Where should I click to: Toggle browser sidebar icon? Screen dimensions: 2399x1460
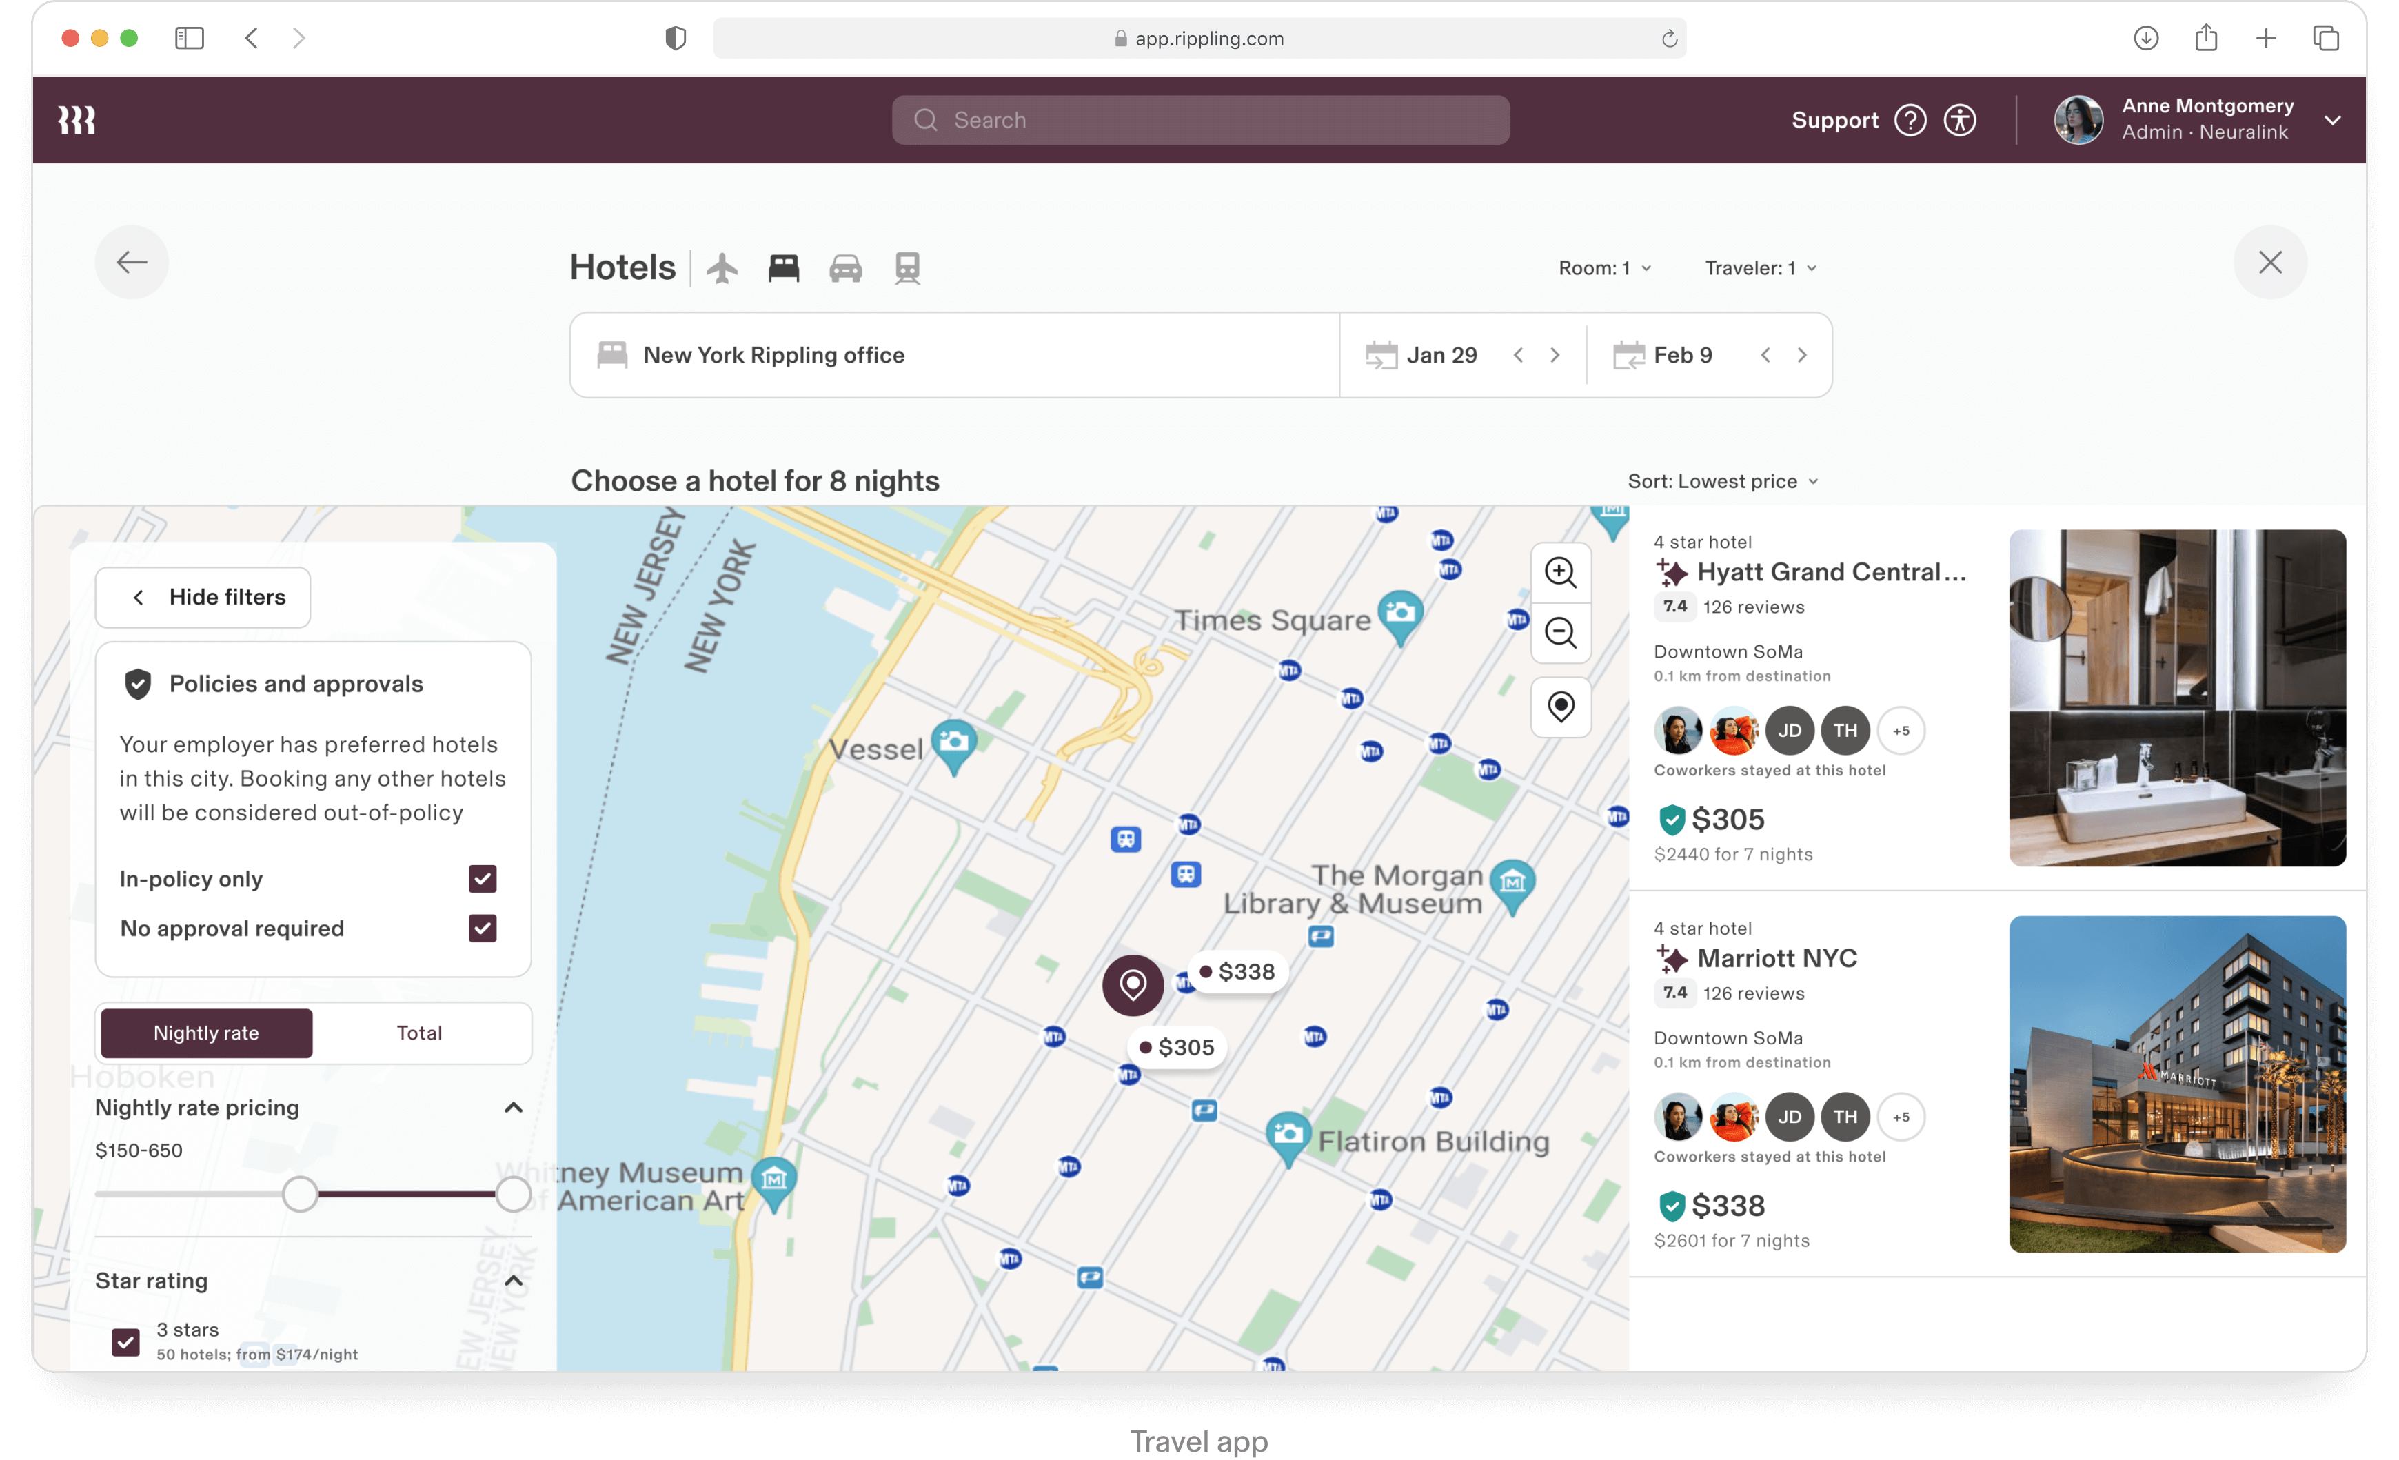point(189,38)
